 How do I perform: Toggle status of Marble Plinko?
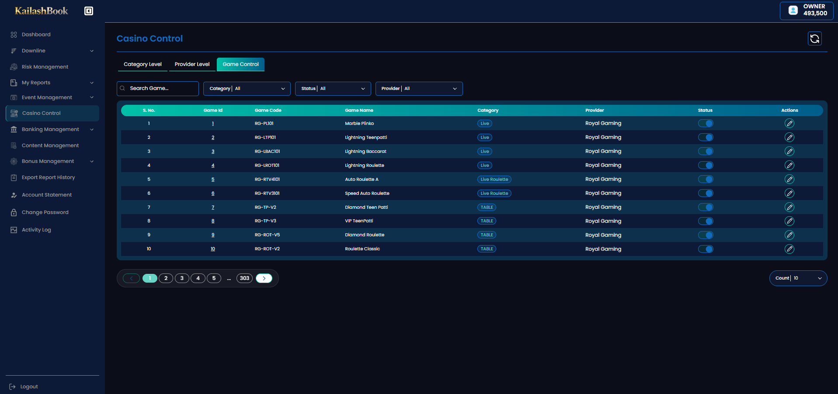706,123
